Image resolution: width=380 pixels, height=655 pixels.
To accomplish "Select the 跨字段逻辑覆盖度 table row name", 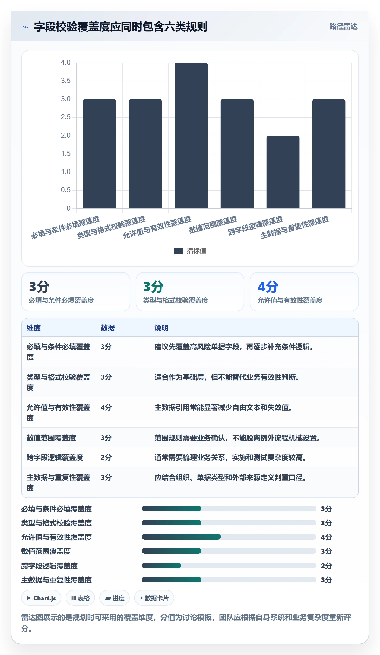I will tap(55, 457).
